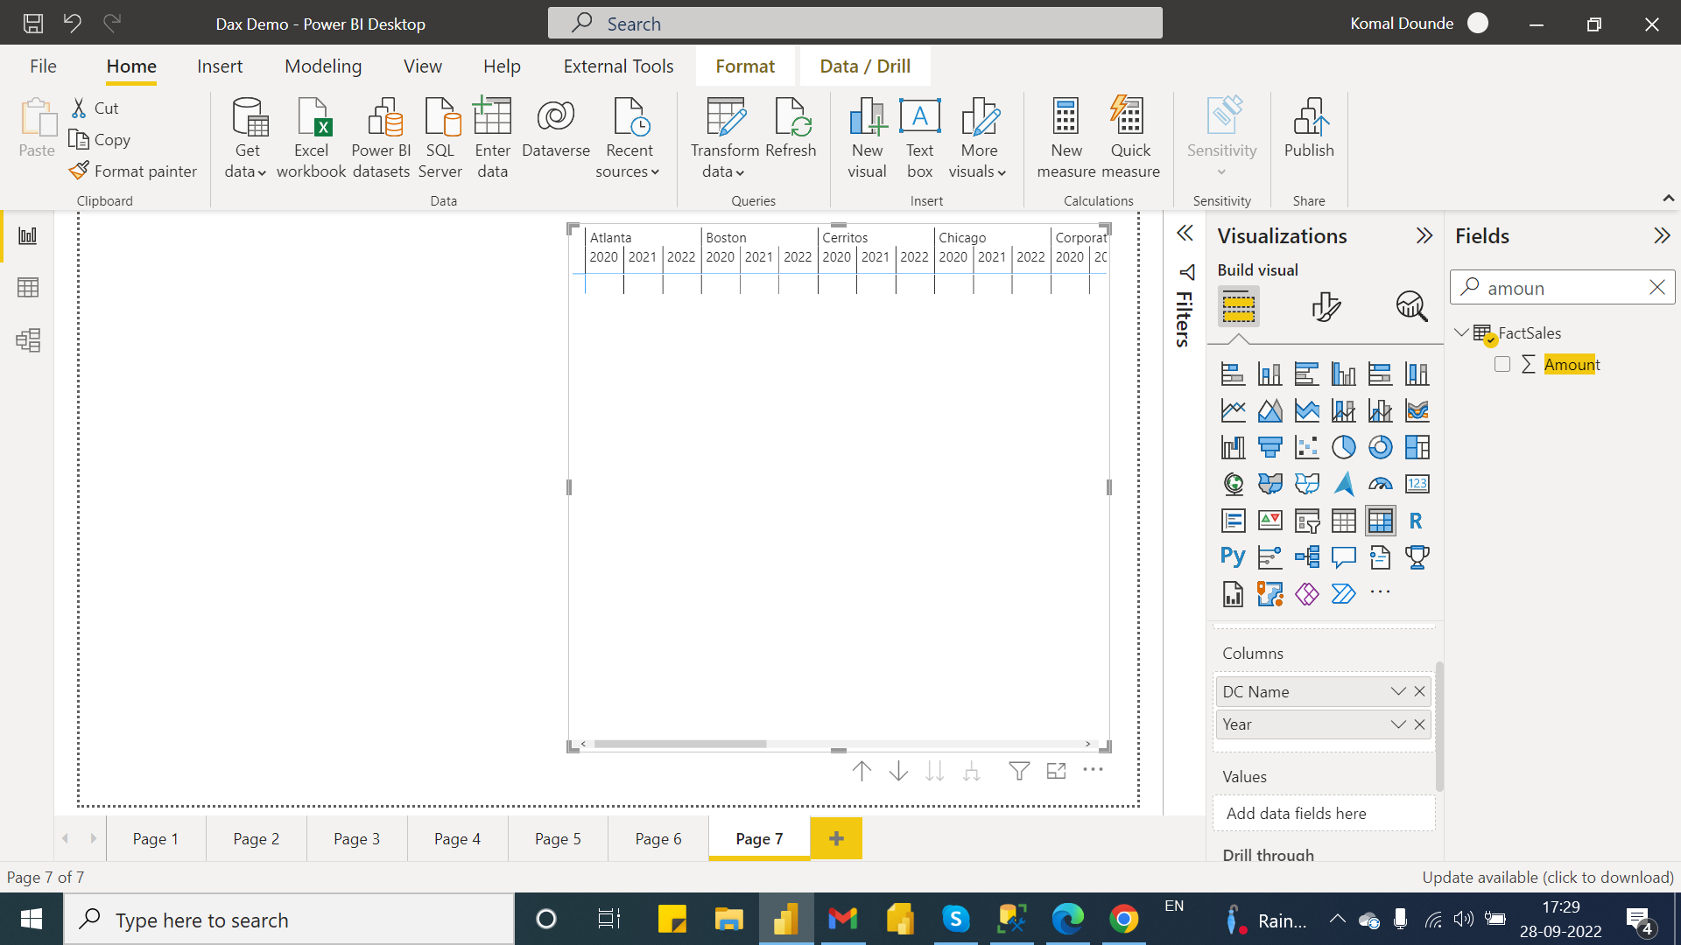Viewport: 1681px width, 945px height.
Task: Click the Focus mode icon below visual
Action: point(1056,771)
